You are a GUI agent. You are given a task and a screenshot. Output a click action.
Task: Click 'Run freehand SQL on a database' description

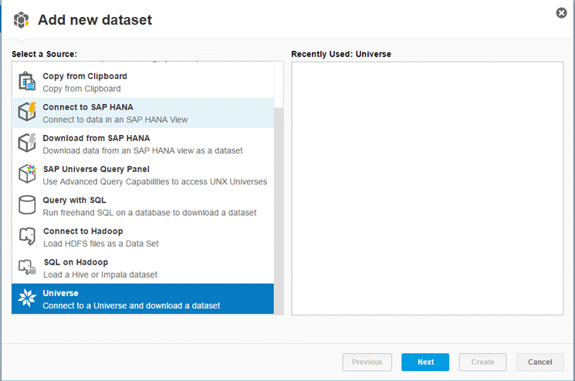150,213
